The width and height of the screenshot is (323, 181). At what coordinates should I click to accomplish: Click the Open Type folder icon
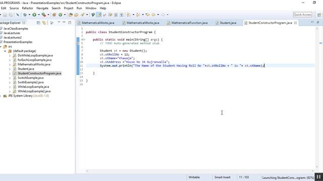point(71,15)
